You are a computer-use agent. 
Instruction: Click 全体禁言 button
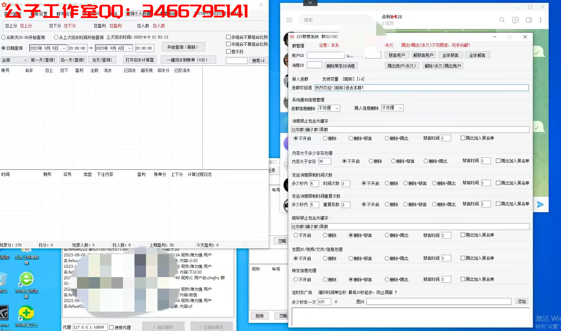(450, 55)
